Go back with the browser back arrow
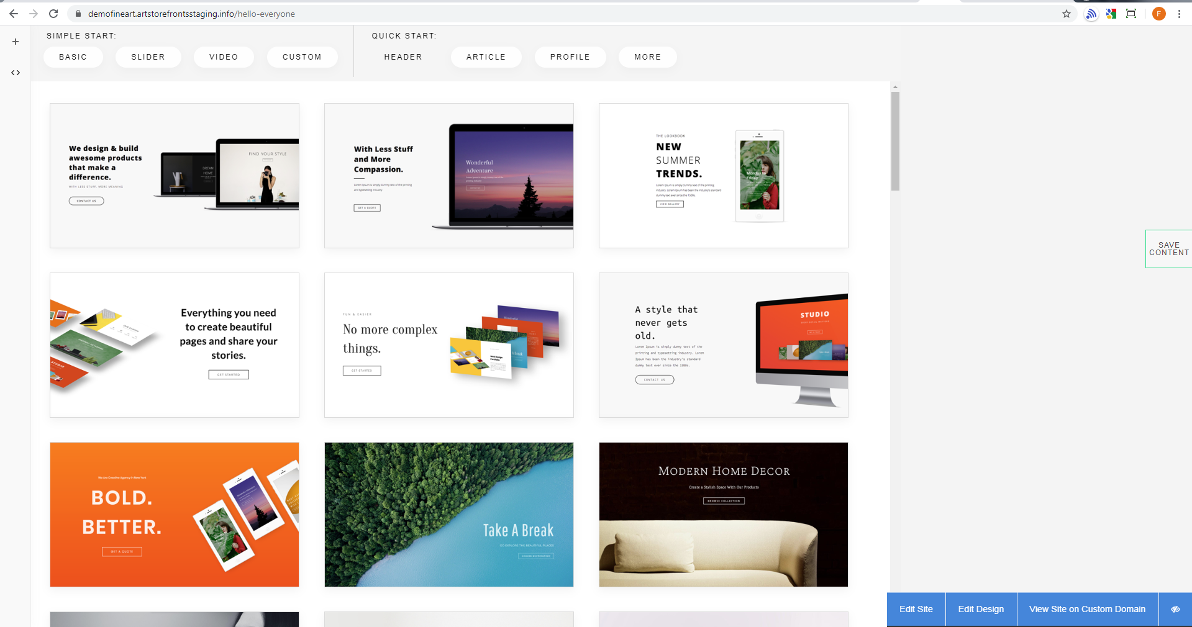The image size is (1192, 627). (x=14, y=14)
